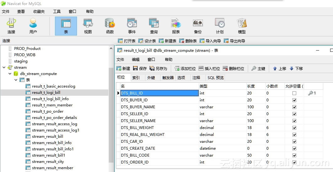Switch to the SQL 预览 tab
Screen dimensions: 333x172
coord(216,78)
